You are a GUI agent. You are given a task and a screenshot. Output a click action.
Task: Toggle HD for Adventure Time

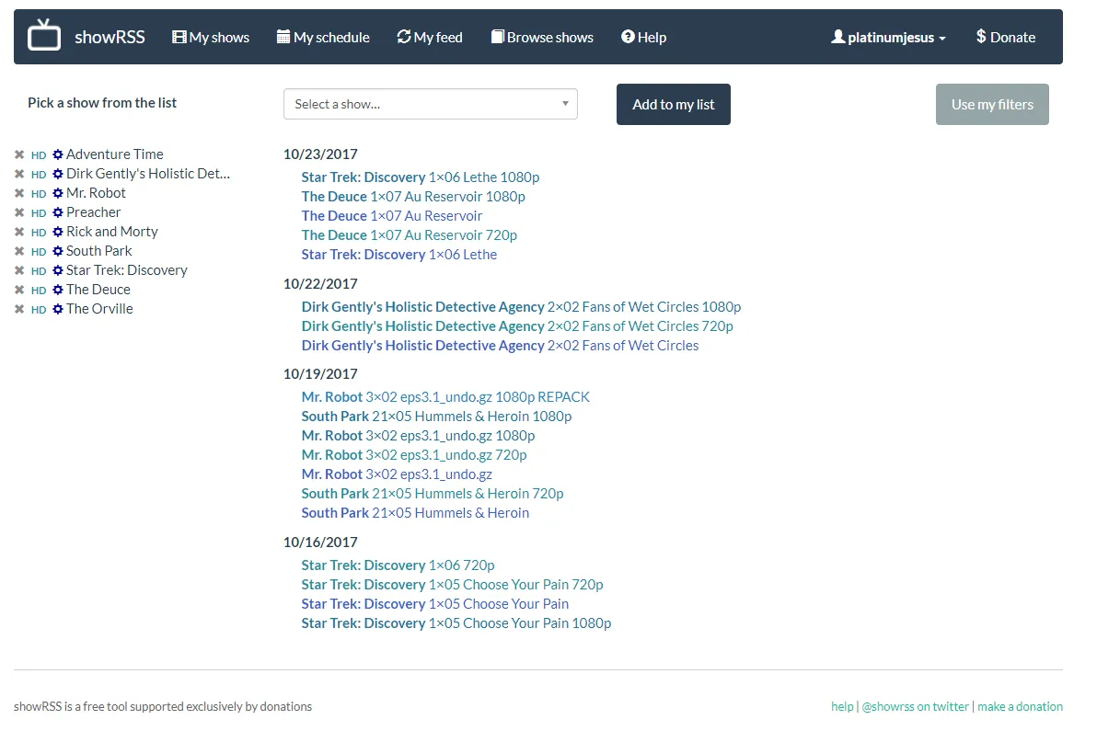pyautogui.click(x=39, y=155)
